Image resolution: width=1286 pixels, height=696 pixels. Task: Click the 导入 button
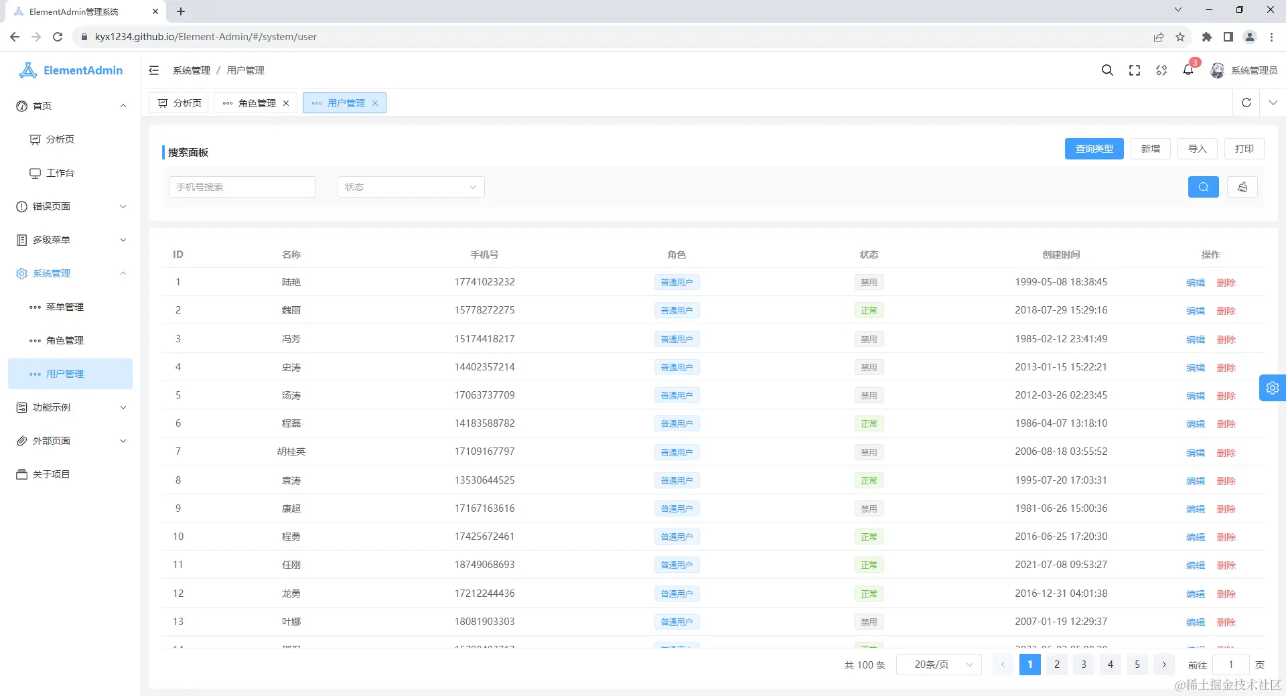point(1198,149)
